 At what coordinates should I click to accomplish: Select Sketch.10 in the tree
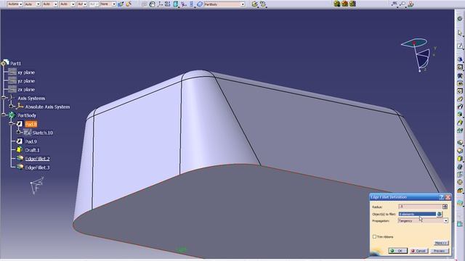point(43,133)
